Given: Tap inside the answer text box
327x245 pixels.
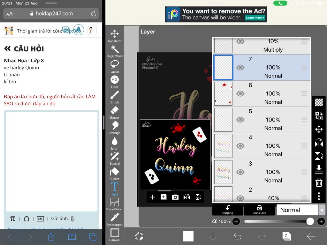Looking at the screenshot, I should [51, 161].
